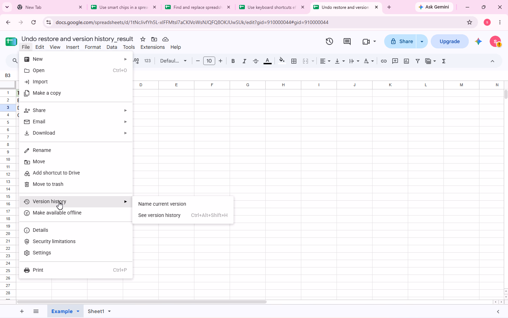508x318 pixels.
Task: Expand Share options dropdown arrow
Action: tap(422, 41)
